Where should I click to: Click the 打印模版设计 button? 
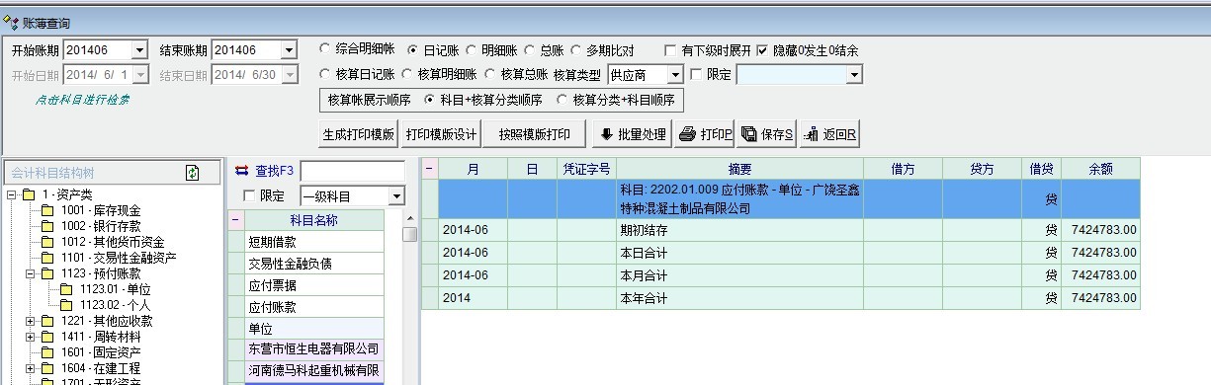point(442,134)
